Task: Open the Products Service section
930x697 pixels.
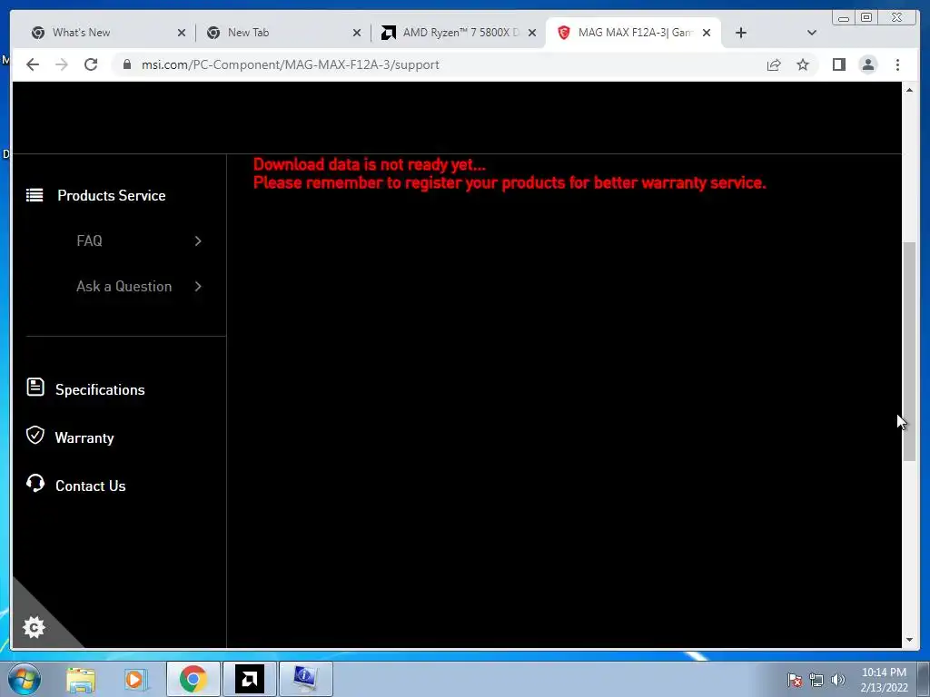Action: point(112,196)
